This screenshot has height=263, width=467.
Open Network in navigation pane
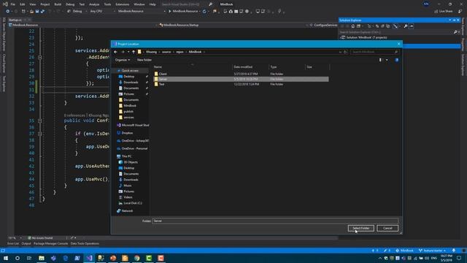(127, 211)
